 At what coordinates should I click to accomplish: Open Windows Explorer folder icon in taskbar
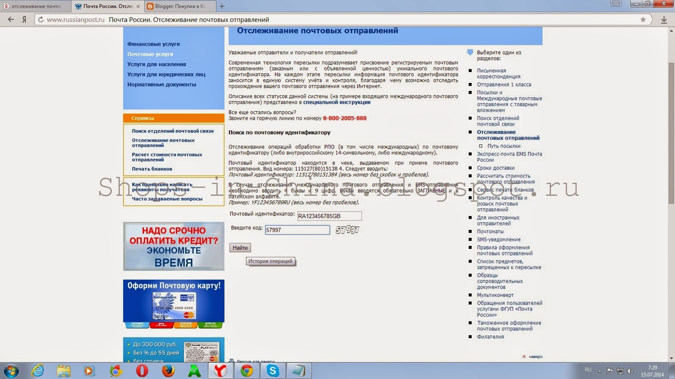coord(64,371)
